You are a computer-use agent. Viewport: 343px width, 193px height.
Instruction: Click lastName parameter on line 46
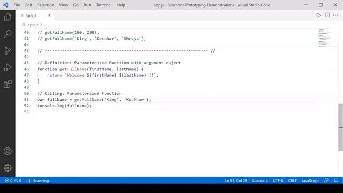point(126,69)
